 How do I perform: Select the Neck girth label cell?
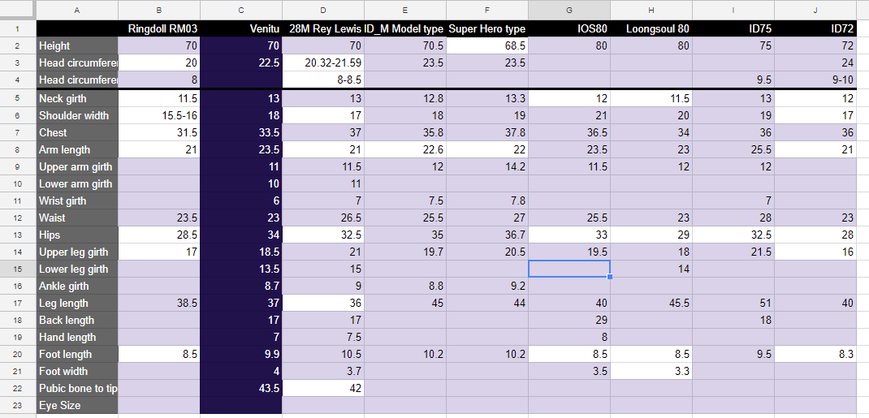click(77, 98)
